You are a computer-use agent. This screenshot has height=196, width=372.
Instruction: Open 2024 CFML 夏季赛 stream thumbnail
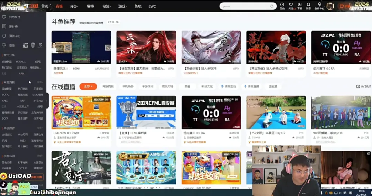(146, 113)
